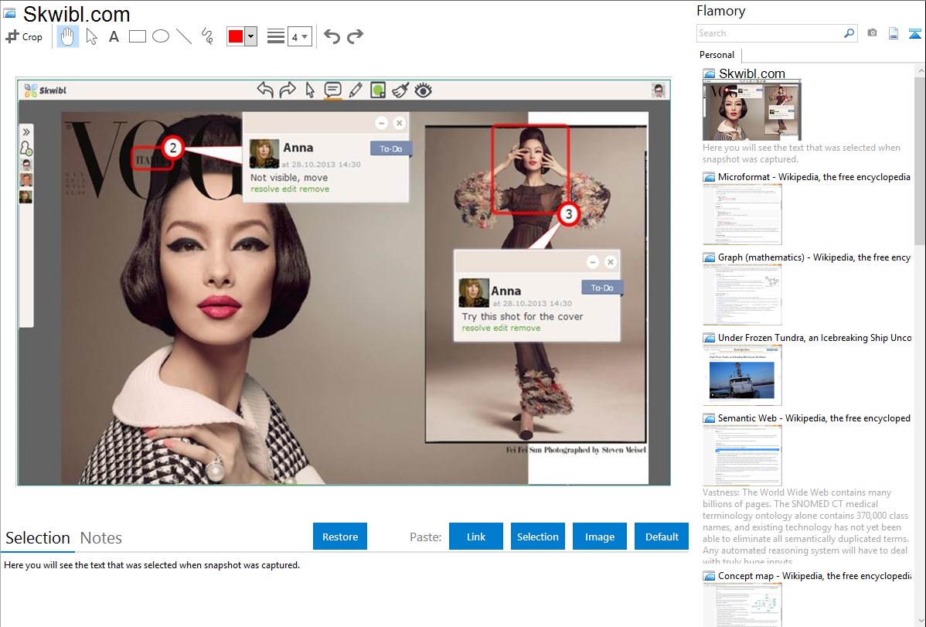Switch to the Notes tab
Image resolution: width=926 pixels, height=627 pixels.
click(101, 538)
